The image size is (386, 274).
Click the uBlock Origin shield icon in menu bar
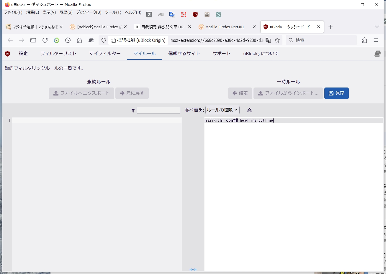pos(195,14)
